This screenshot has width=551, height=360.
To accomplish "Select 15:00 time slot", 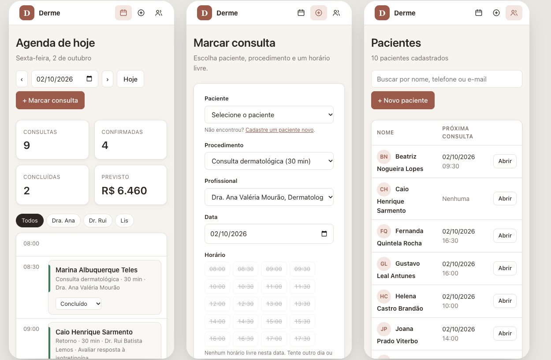I will (274, 321).
